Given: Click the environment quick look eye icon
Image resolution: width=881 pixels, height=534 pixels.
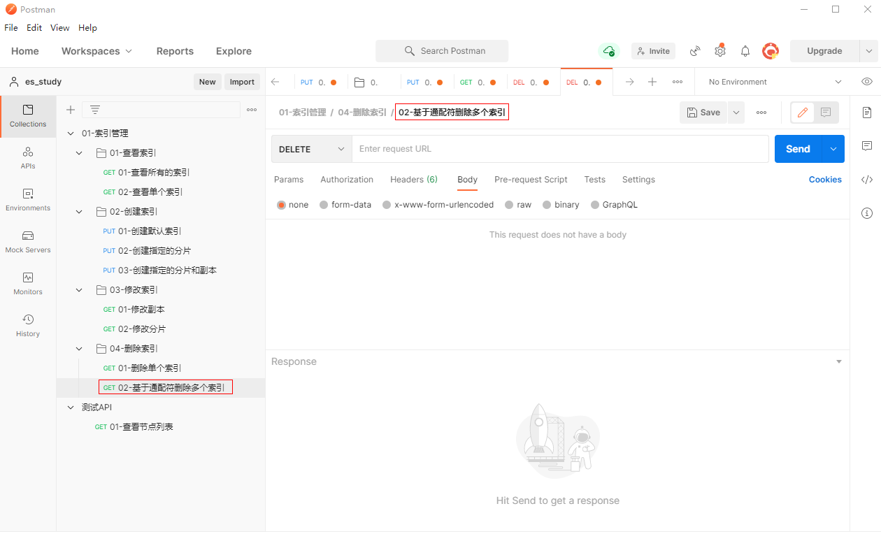Looking at the screenshot, I should coord(867,82).
